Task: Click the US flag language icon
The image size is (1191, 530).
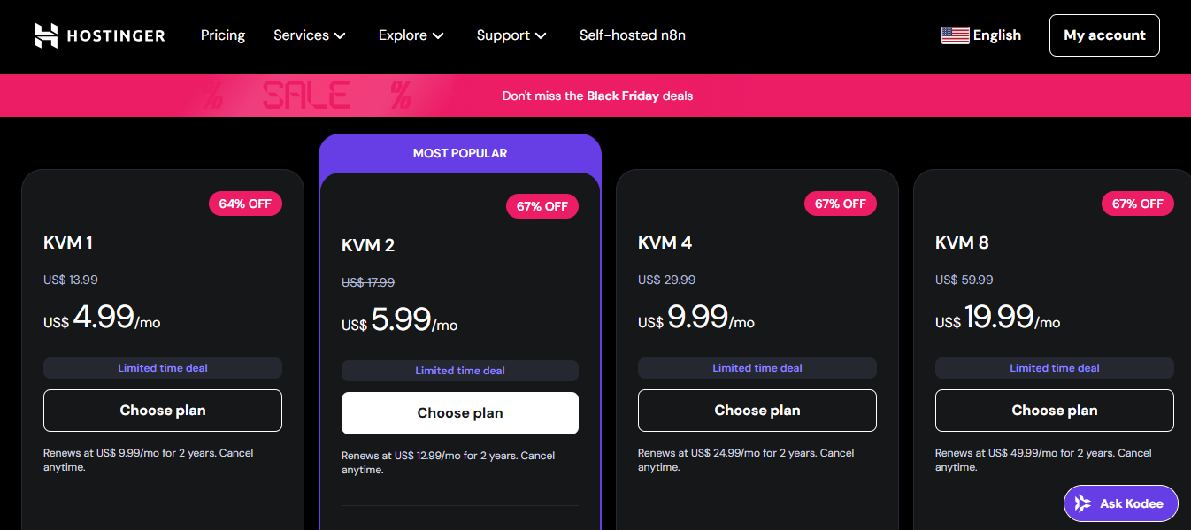Action: [955, 35]
